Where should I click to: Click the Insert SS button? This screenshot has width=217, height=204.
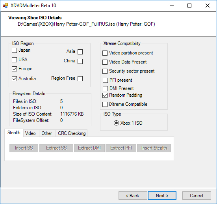point(24,148)
